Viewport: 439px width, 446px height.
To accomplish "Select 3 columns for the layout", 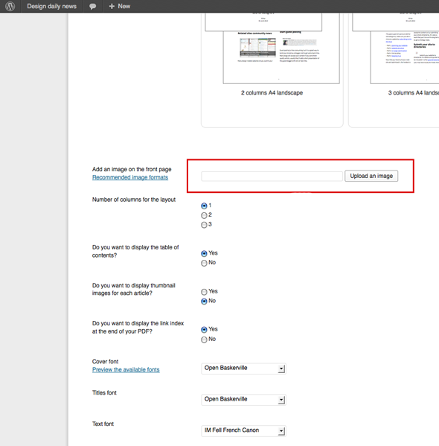I will [x=204, y=225].
